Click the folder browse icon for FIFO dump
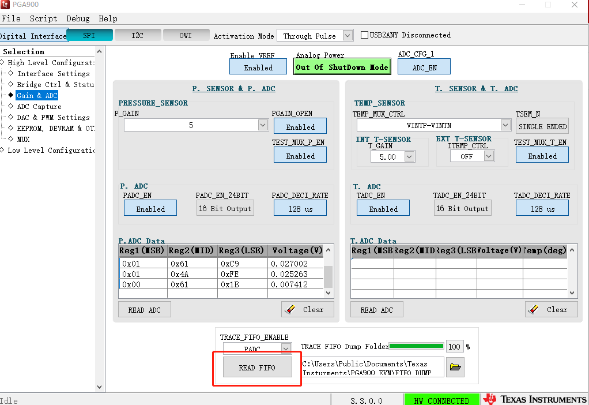The image size is (589, 405). 455,367
